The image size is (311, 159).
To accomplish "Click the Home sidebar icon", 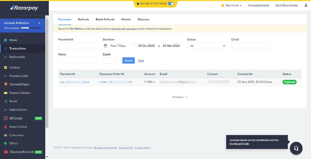I will [x=6, y=40].
